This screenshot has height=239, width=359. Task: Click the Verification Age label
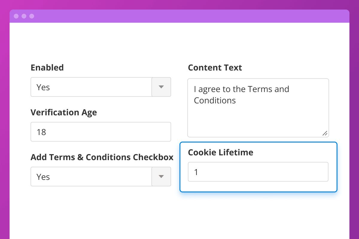(64, 112)
